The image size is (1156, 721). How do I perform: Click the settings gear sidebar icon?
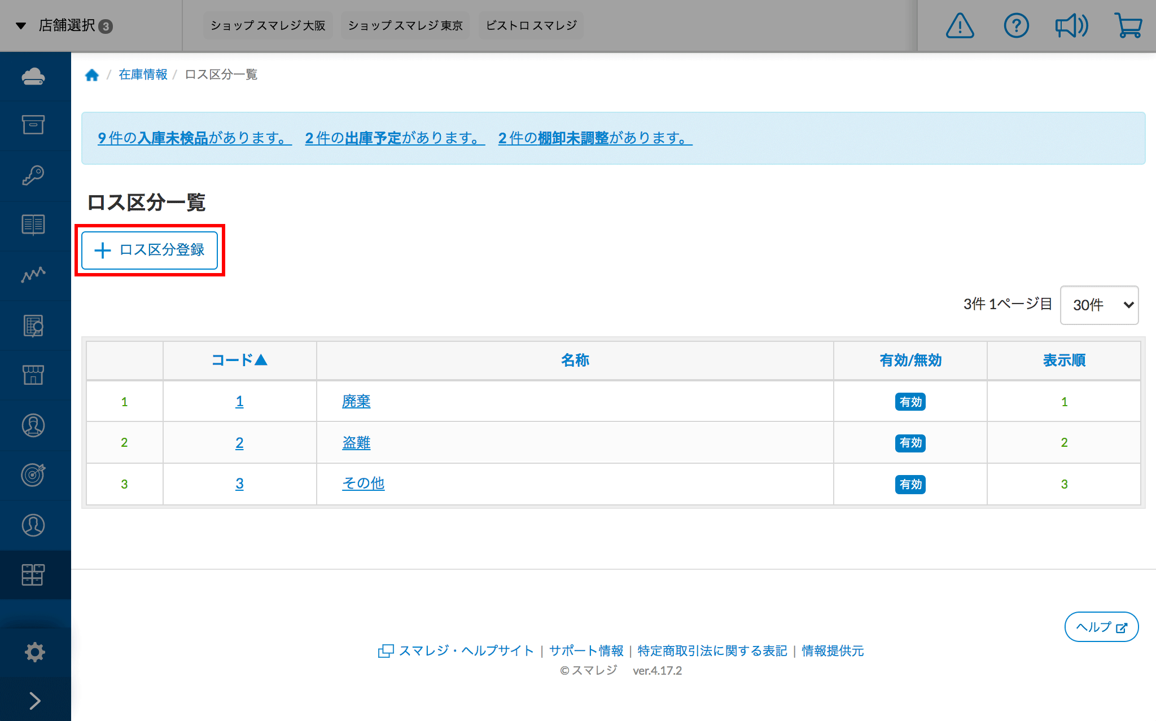point(34,652)
